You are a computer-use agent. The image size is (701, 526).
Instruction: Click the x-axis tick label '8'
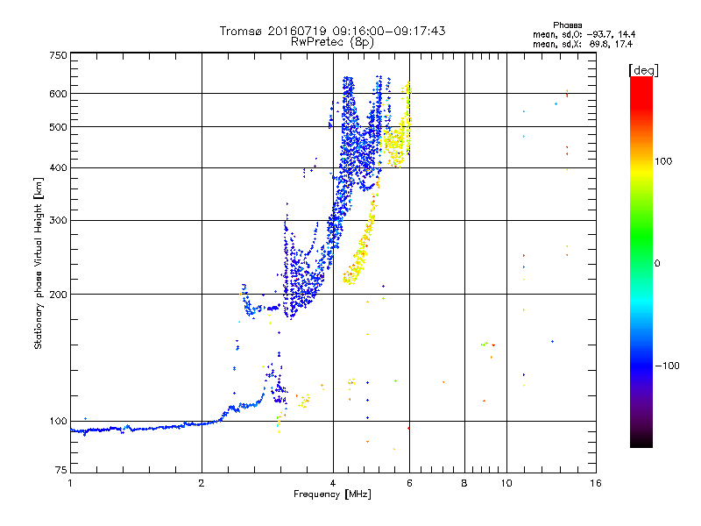464,483
